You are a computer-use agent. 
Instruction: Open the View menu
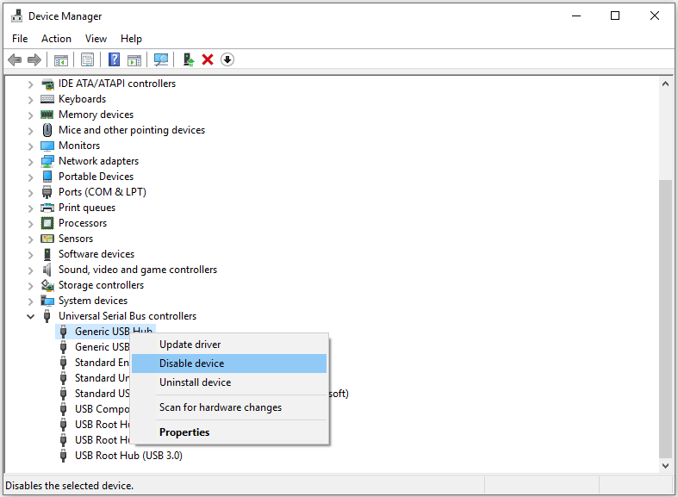[x=96, y=39]
